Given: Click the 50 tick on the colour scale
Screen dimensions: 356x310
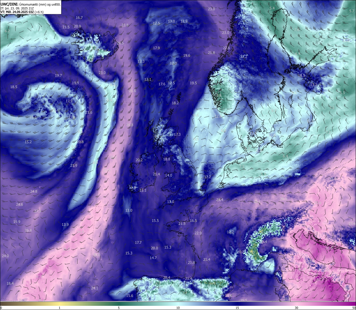Looking at the screenshot, I should 354,308.
